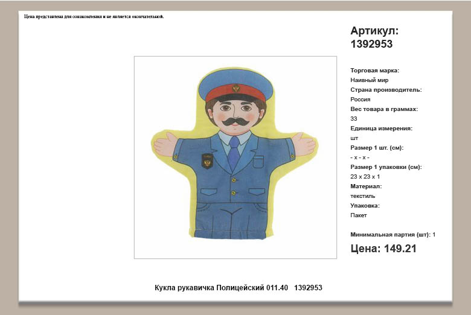Click the Страна производитель label
This screenshot has width=471, height=315.
[x=386, y=90]
